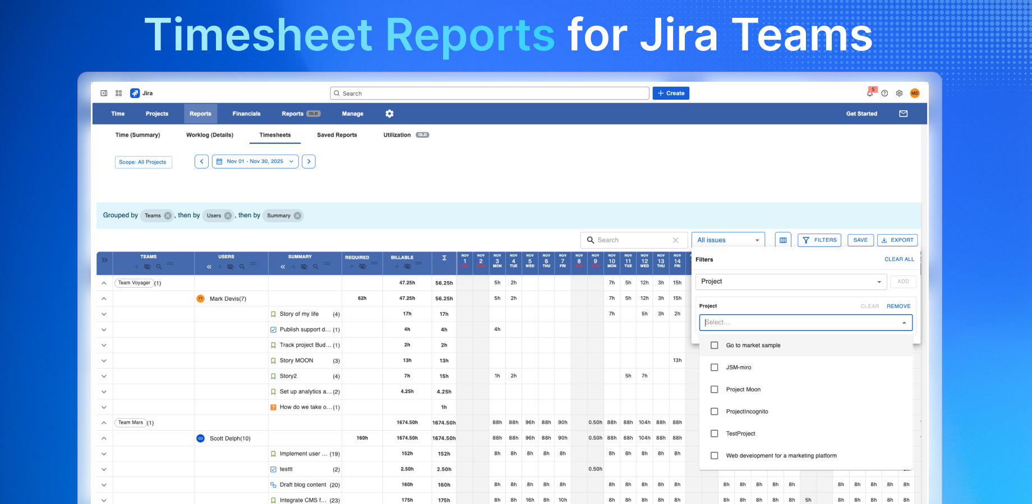This screenshot has height=504, width=1032.
Task: Open column configuration via the columns grid icon
Action: [x=783, y=240]
